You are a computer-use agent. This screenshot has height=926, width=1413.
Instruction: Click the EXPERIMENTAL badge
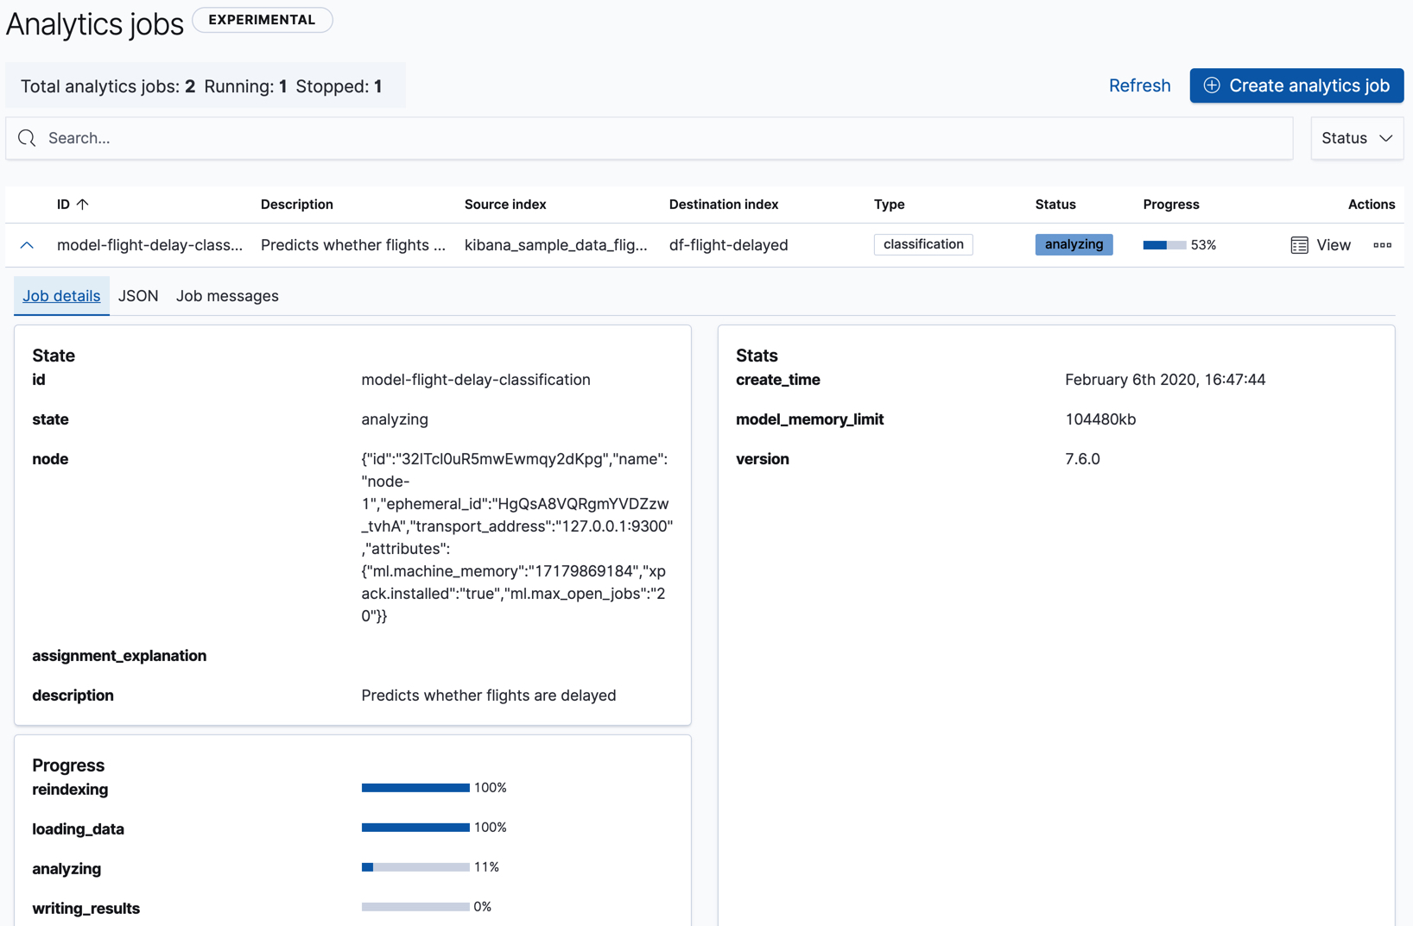262,19
